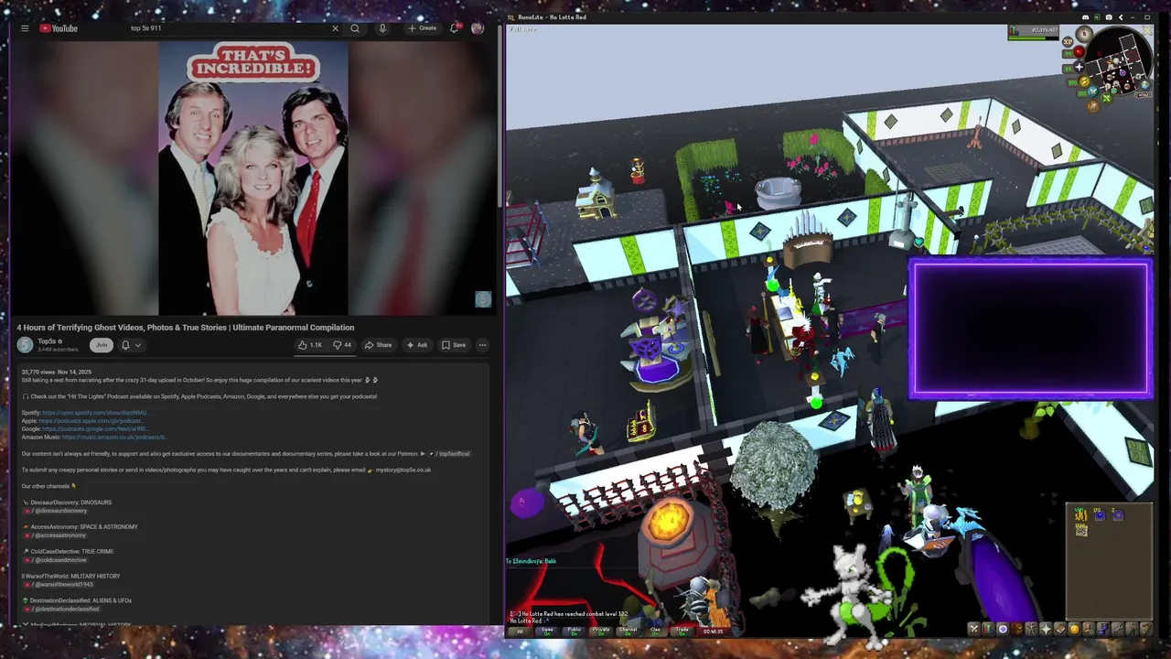Viewport: 1171px width, 659px height.
Task: Toggle the XP drops orb
Action: pyautogui.click(x=1068, y=41)
